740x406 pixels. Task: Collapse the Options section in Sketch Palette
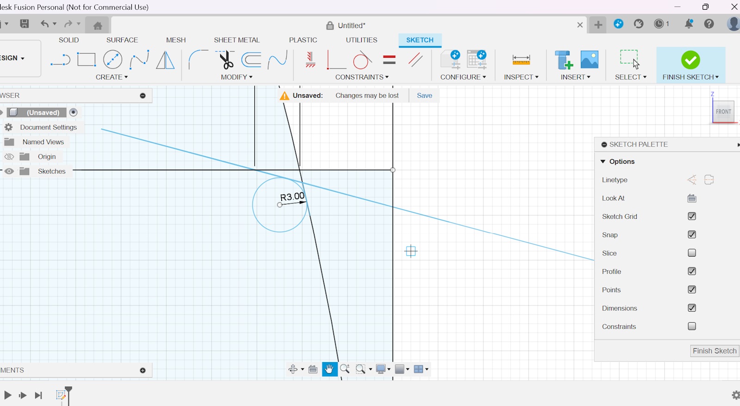[603, 161]
